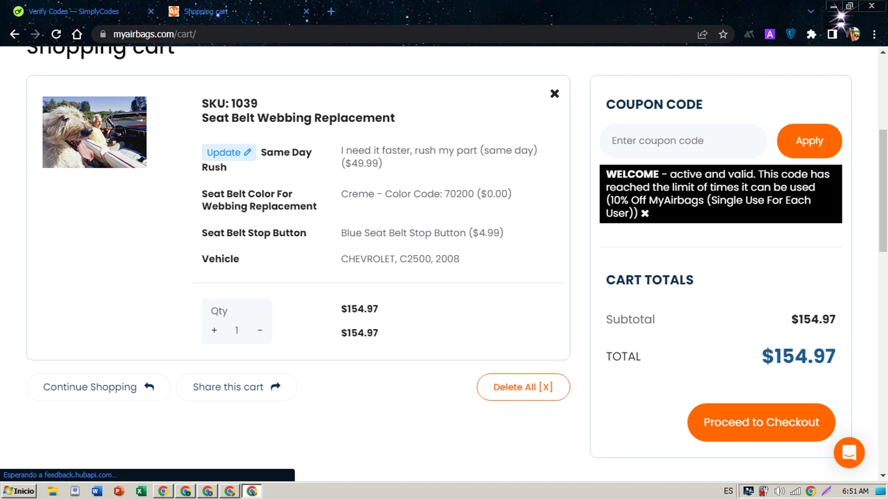Click the Subtotal $154.97 amount
Viewport: 888px width, 499px height.
click(813, 319)
